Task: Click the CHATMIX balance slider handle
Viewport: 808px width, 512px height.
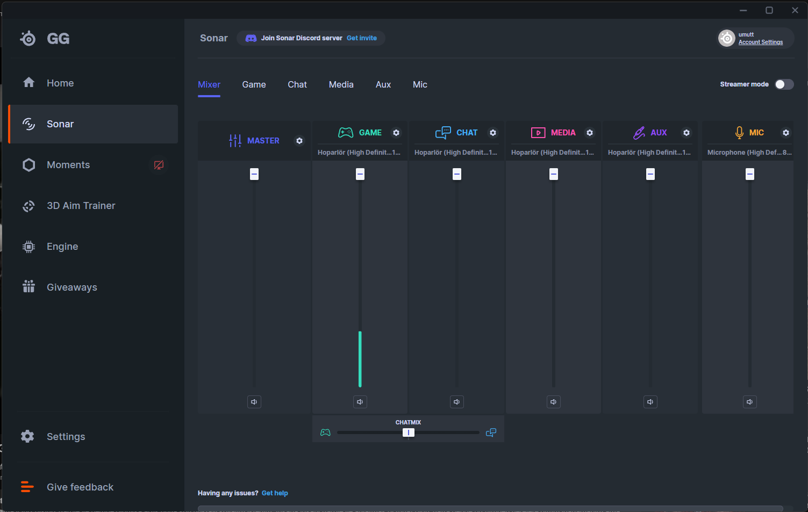Action: (409, 432)
